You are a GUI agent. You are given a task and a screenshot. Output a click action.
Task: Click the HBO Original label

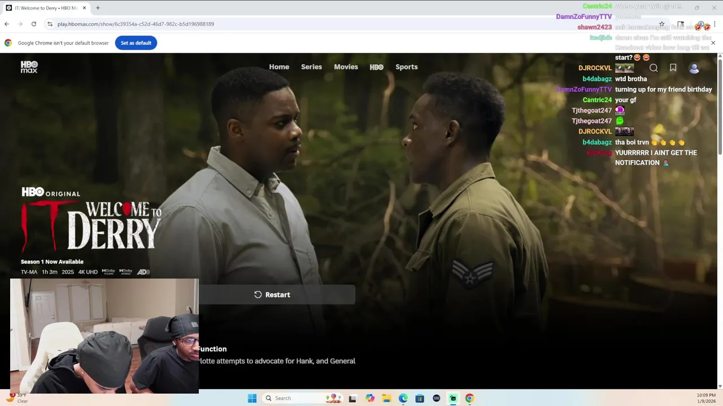pyautogui.click(x=51, y=192)
